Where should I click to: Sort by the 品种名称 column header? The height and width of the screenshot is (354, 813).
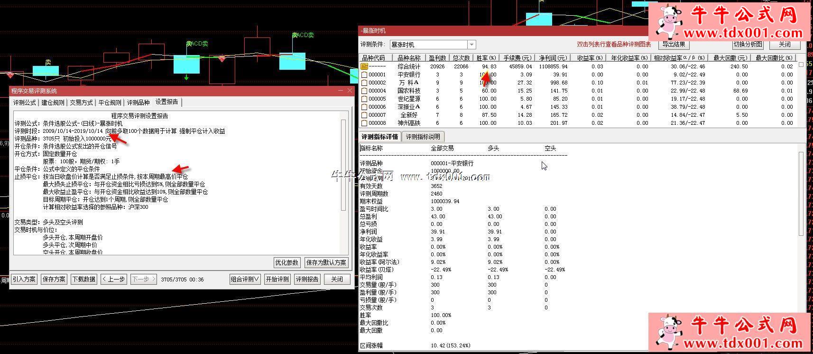[409, 58]
